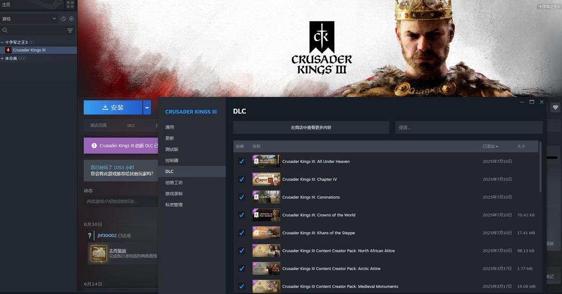Open 商店页面 tab on game page
Viewport: 562px width, 294px height.
tap(98, 125)
